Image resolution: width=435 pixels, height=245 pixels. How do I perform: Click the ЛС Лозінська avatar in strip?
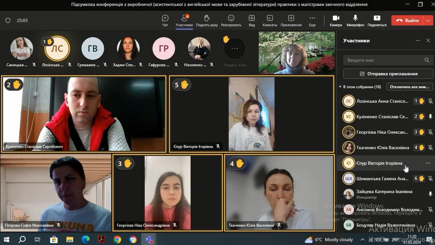(x=57, y=48)
